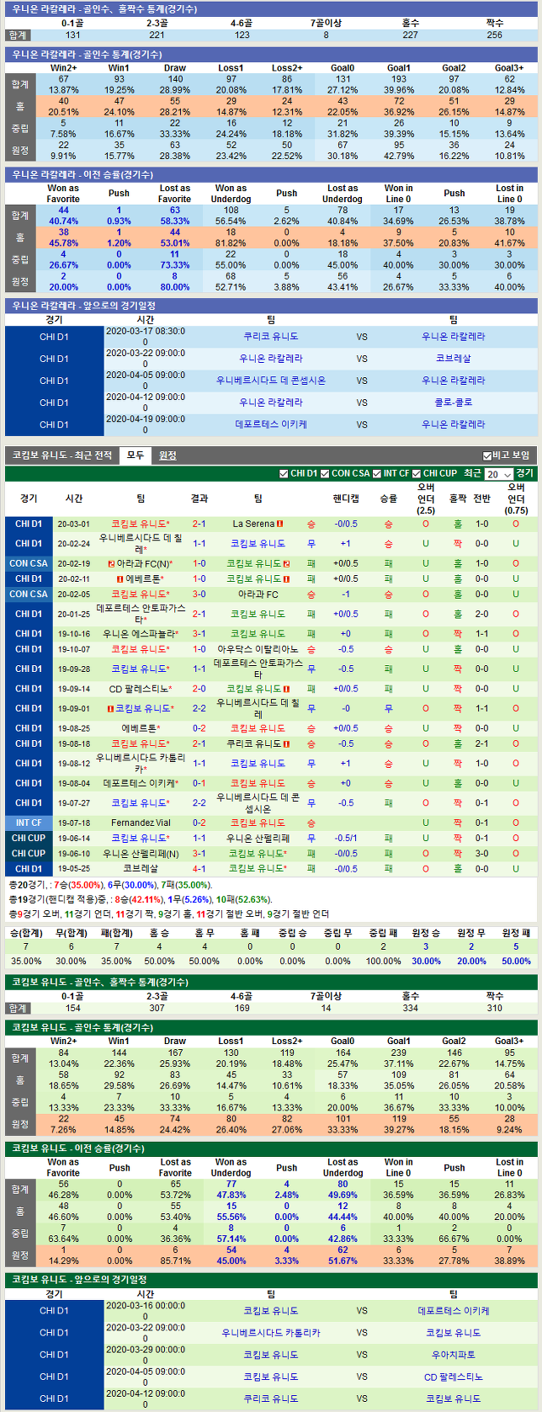Image resolution: width=542 pixels, height=1412 pixels.
Task: Click the 40.74% Won as Favorite value
Action: [63, 221]
